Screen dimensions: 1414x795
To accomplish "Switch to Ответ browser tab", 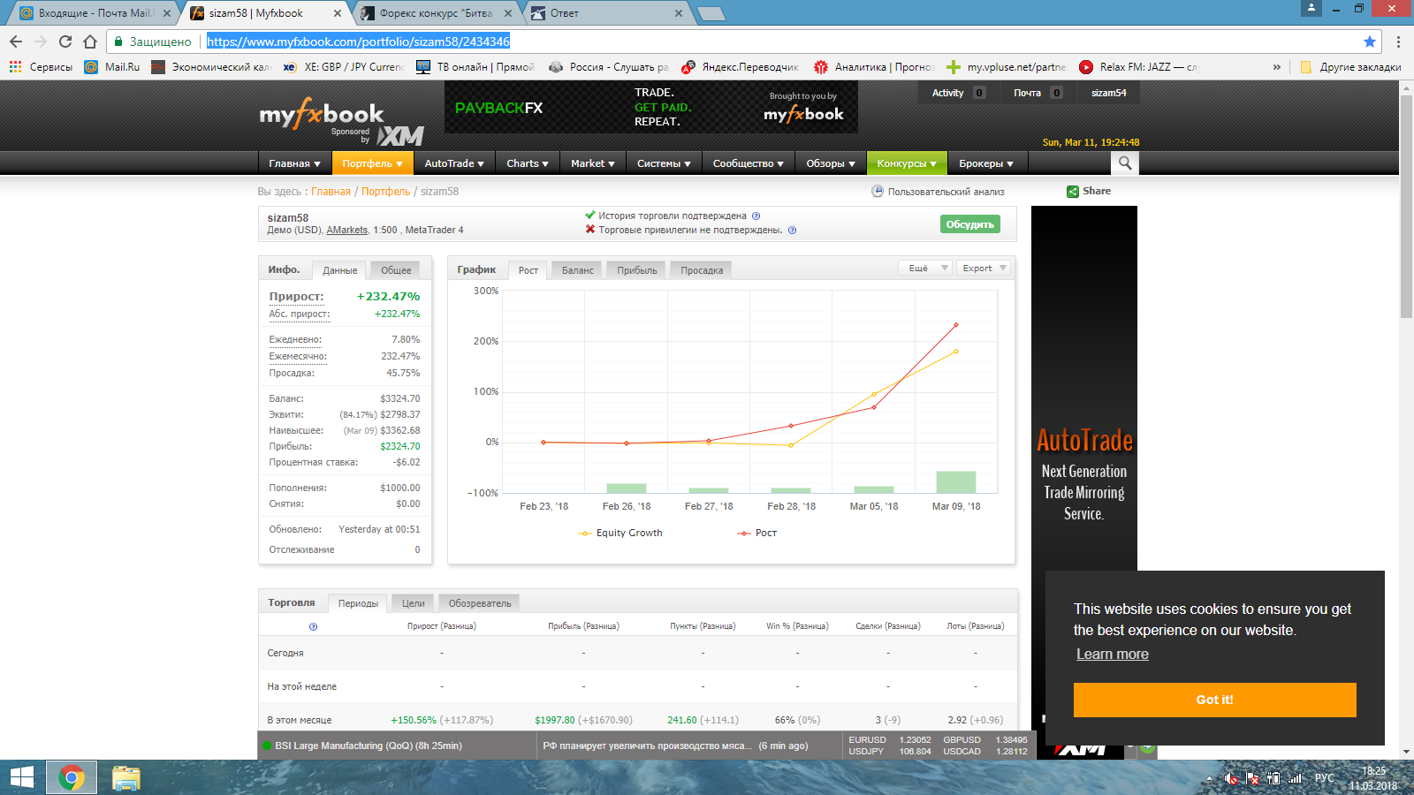I will click(606, 13).
